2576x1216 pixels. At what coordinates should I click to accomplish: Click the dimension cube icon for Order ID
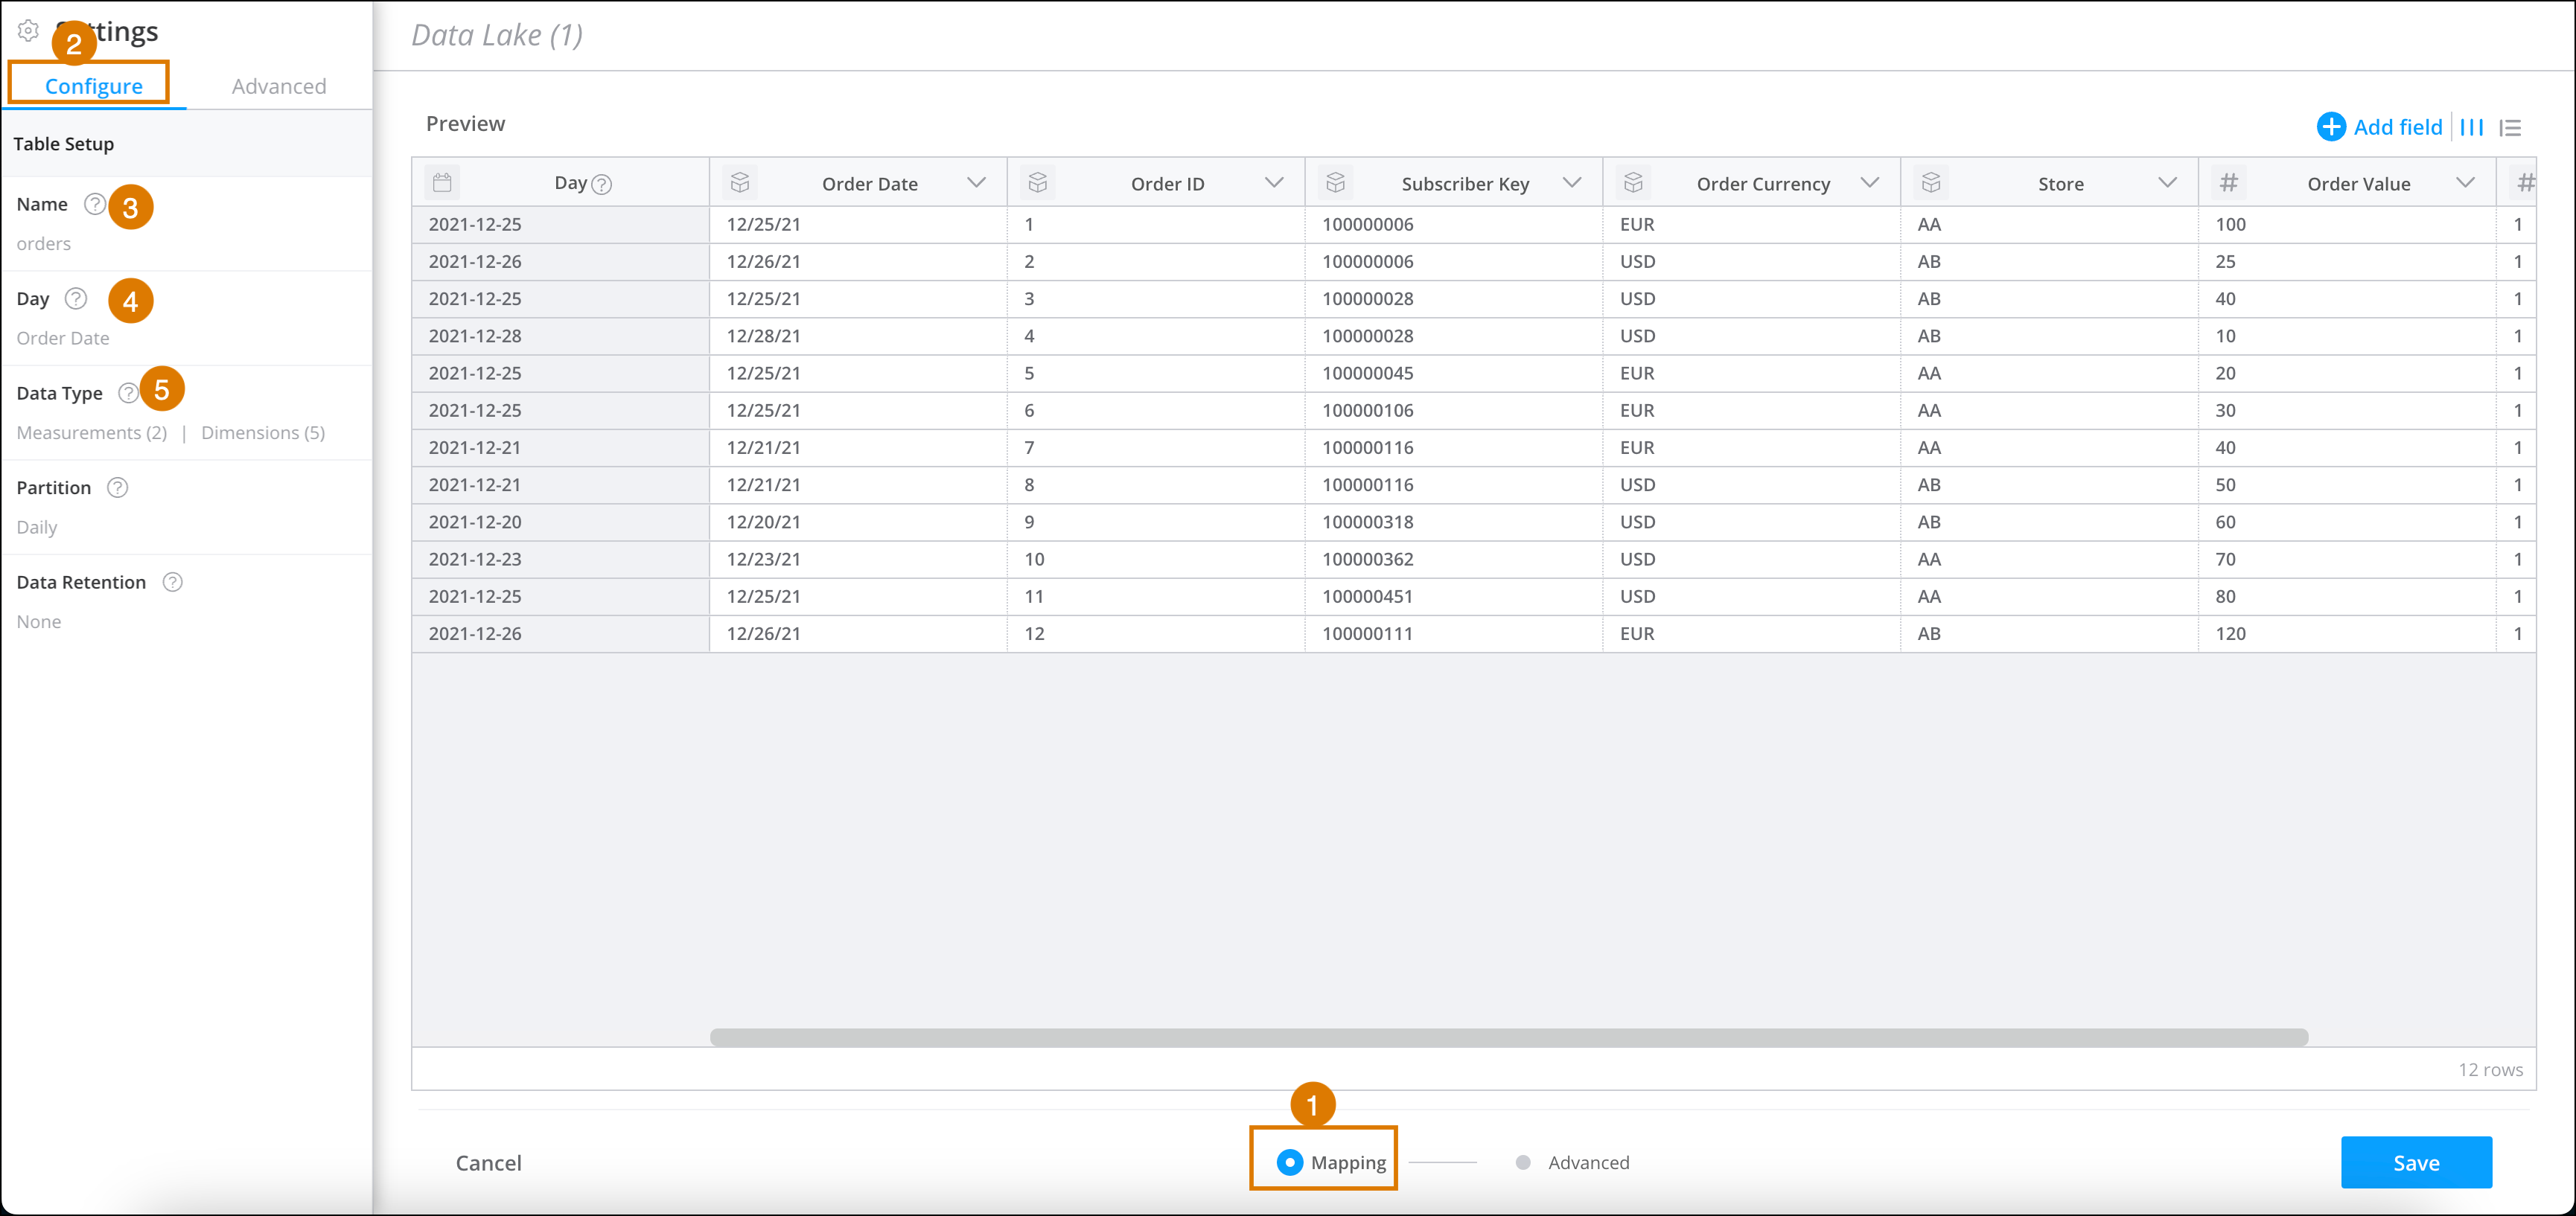(1038, 183)
